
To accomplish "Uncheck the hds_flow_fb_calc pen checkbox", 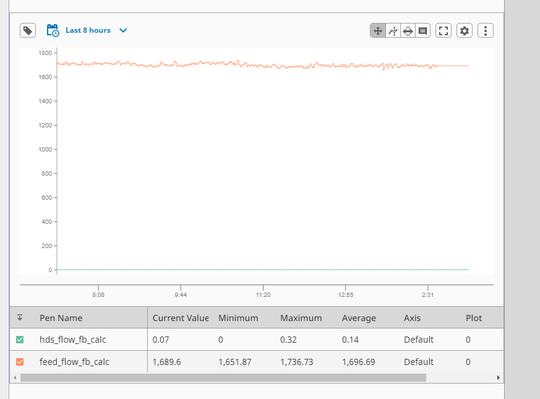I will 20,340.
